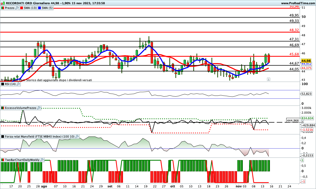
Task: Select the TwoBarChartDailyWeekly panel label
Action: click(x=22, y=160)
